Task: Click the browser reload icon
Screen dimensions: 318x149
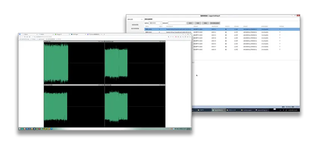Action: coord(25,37)
